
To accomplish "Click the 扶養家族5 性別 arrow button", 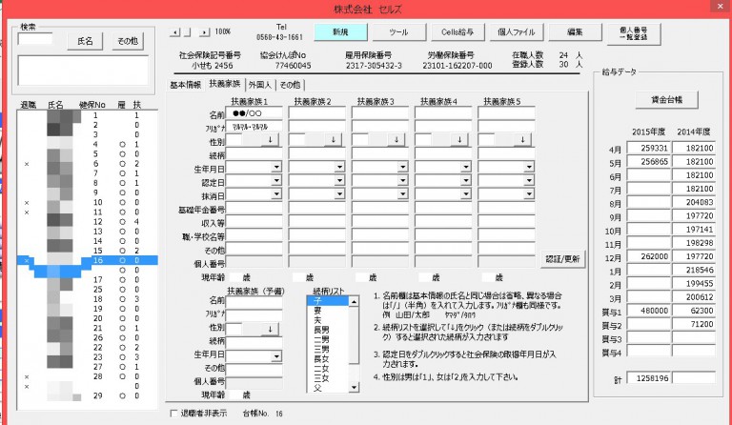I will tap(522, 139).
